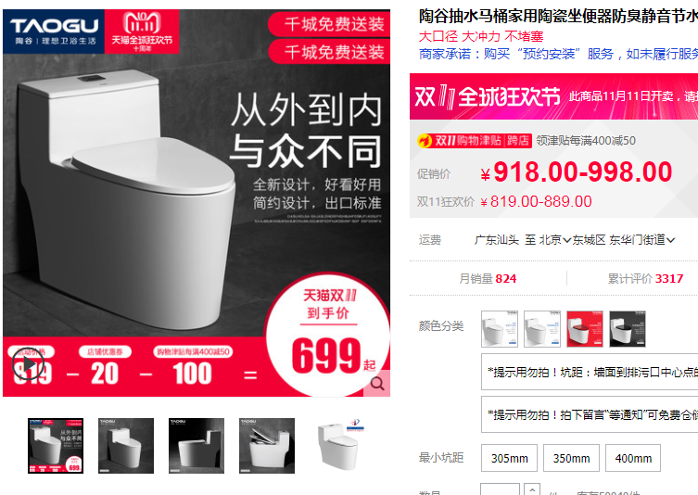Select 400mm pit distance option

click(633, 458)
